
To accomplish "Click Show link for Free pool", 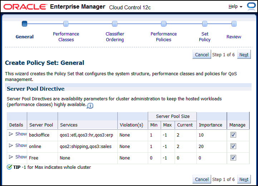I will [21, 157].
